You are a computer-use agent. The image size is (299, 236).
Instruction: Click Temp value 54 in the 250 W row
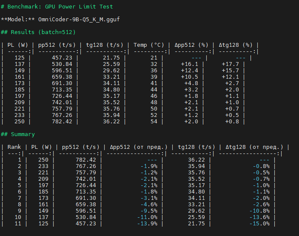[x=154, y=122]
